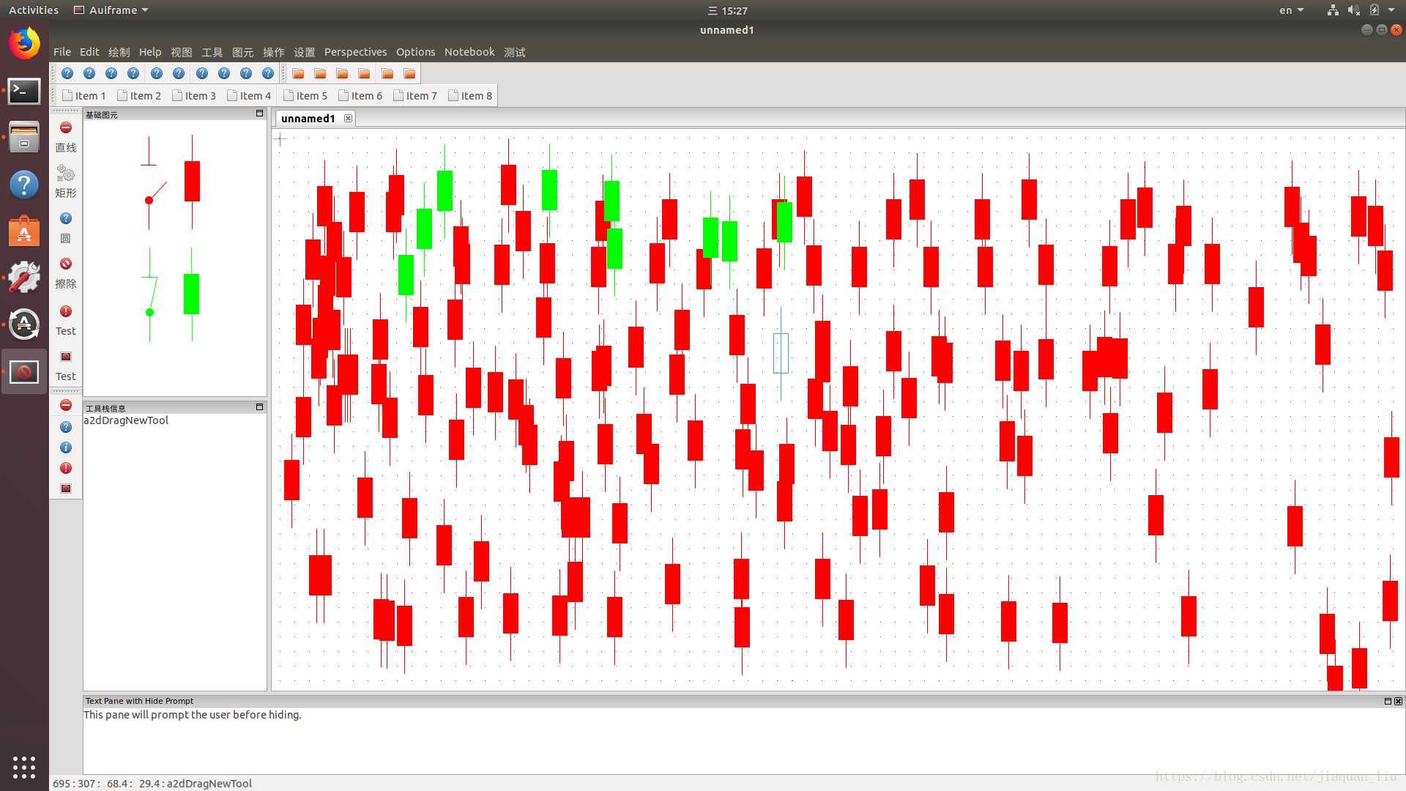Click blue question icon in lower tool palette

(x=66, y=427)
